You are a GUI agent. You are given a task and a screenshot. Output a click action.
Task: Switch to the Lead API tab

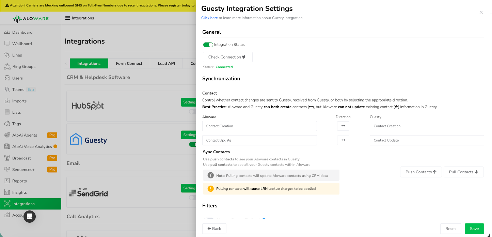click(x=166, y=63)
